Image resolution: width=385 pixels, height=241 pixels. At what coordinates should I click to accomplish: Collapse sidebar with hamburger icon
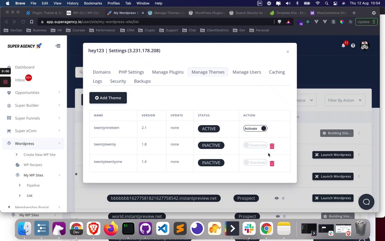(58, 46)
